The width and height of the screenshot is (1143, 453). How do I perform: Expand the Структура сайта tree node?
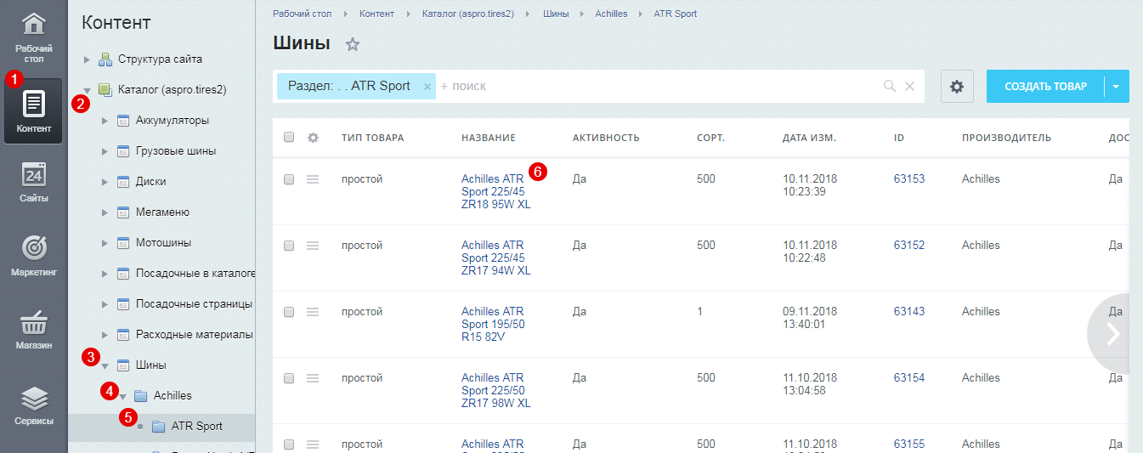(x=86, y=59)
